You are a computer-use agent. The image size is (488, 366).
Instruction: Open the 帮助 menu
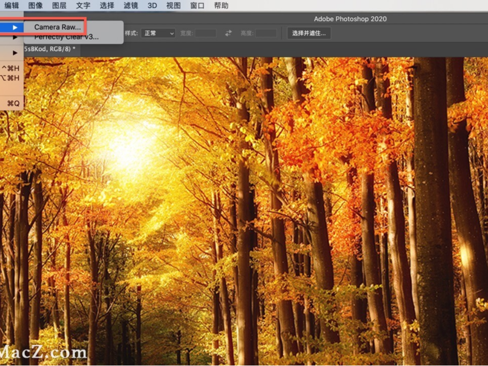[219, 6]
